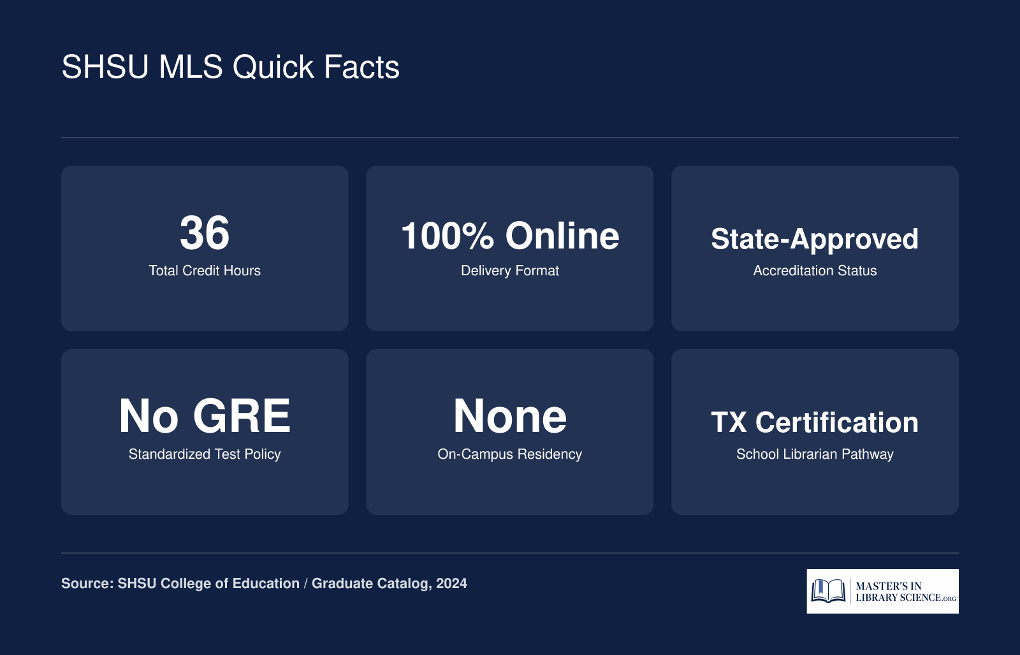Click the On-Campus Residency label
The height and width of the screenshot is (655, 1020).
pyautogui.click(x=510, y=454)
